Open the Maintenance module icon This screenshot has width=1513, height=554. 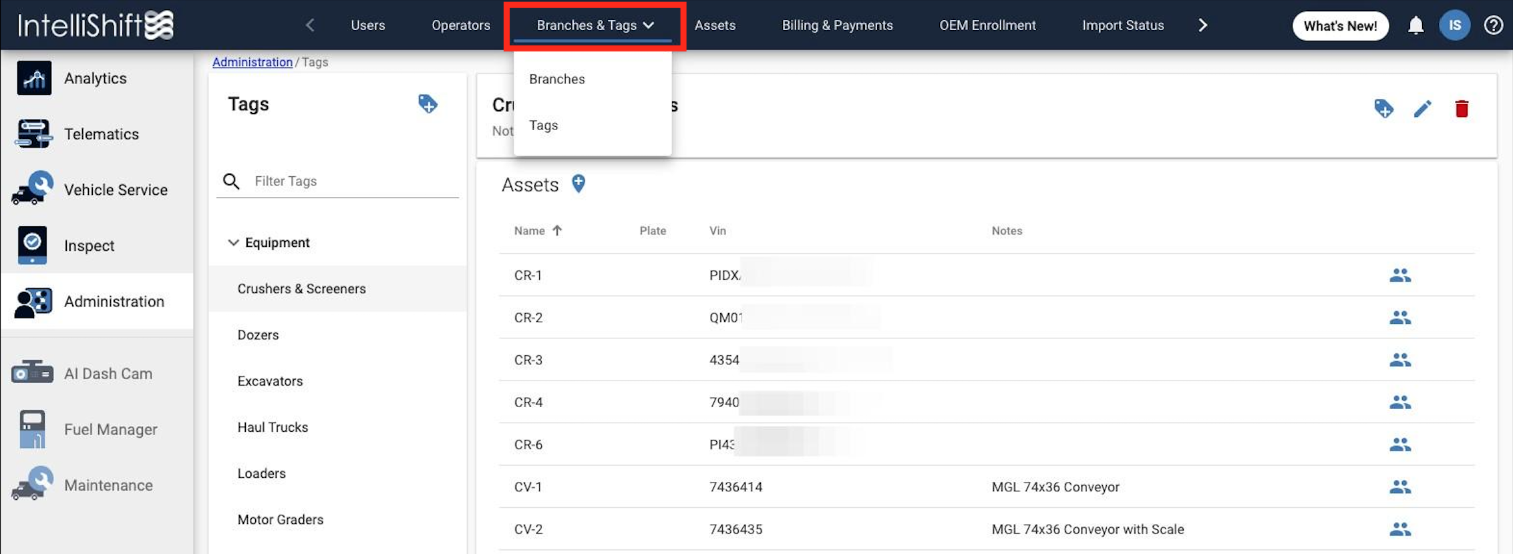(x=32, y=484)
